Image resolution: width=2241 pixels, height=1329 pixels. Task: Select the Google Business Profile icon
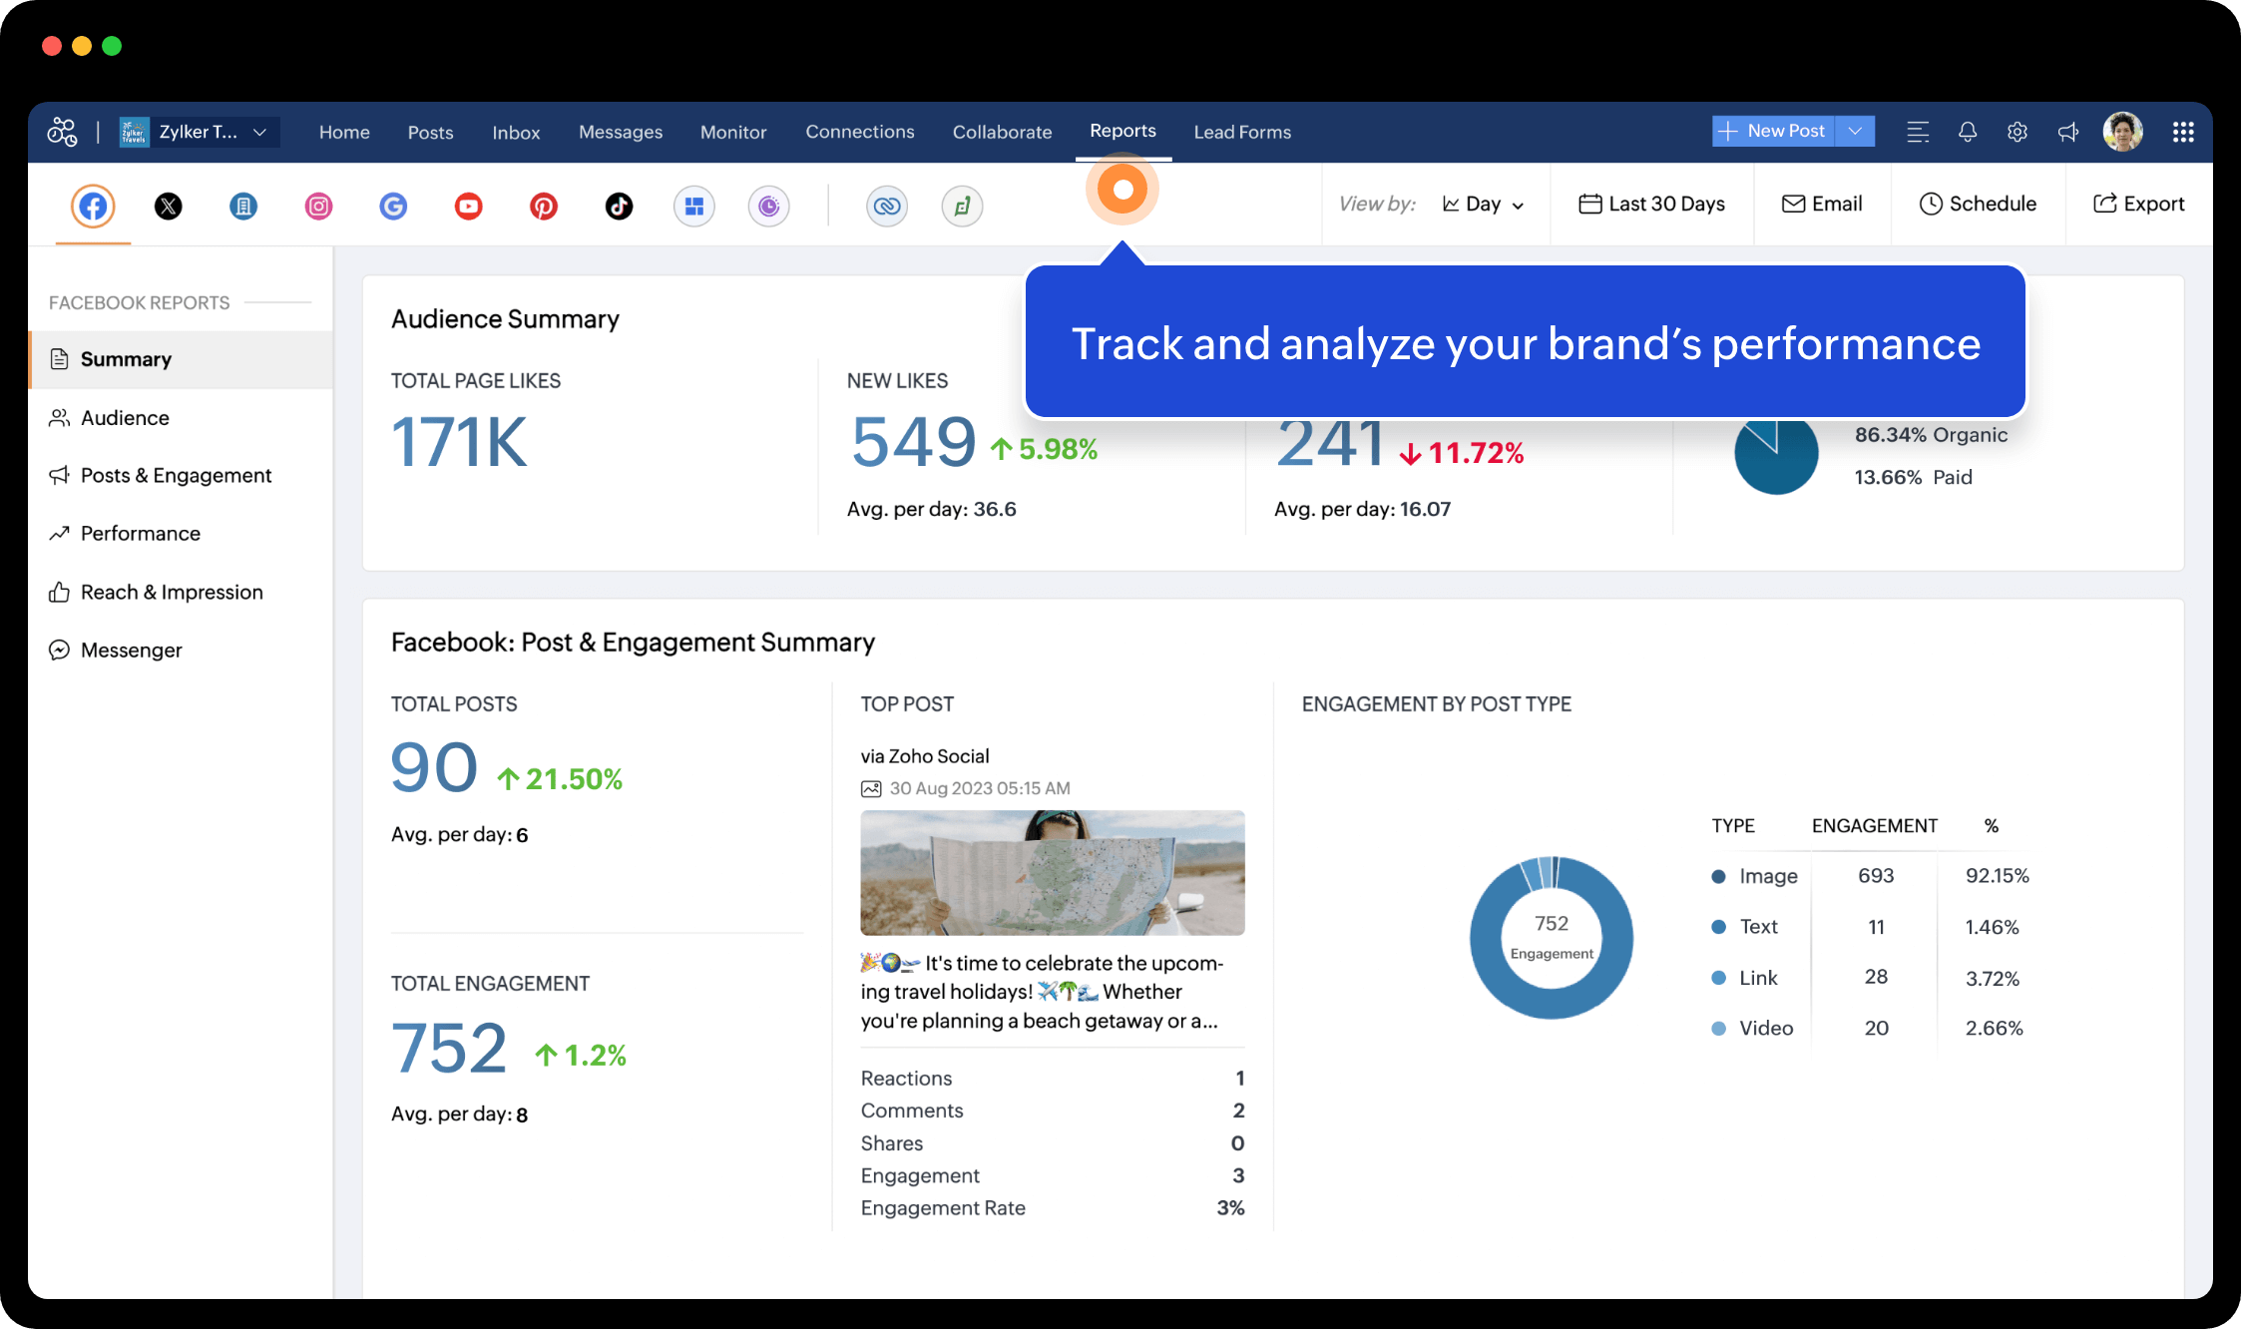(x=393, y=207)
